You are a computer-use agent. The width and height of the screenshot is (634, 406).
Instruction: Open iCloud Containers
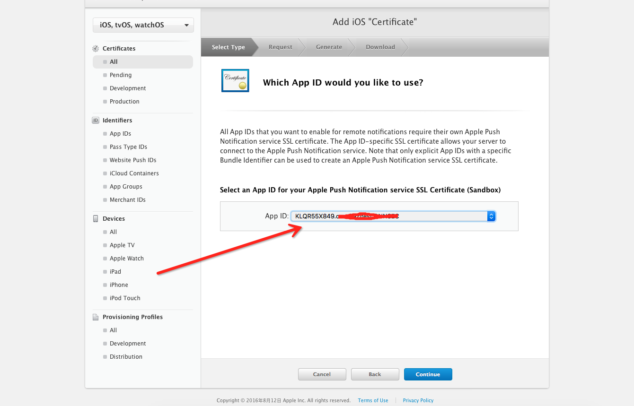click(x=134, y=173)
